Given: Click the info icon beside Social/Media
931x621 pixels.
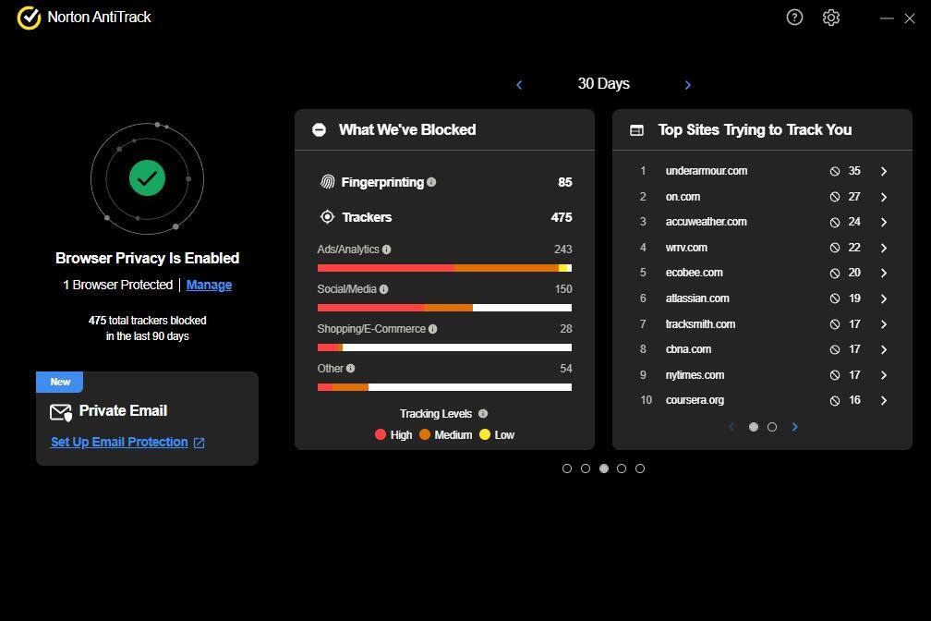Looking at the screenshot, I should point(383,289).
